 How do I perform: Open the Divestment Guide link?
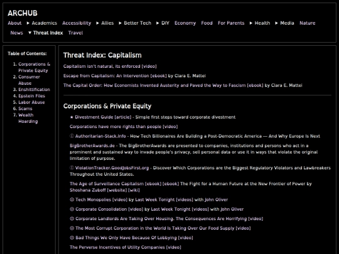coord(94,117)
